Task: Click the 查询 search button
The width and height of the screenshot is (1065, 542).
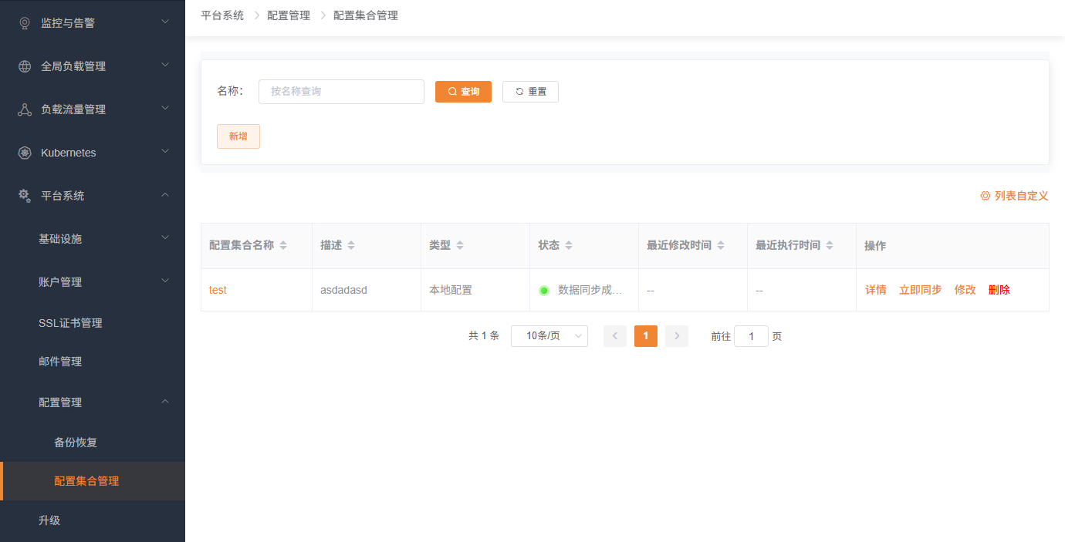Action: (463, 91)
